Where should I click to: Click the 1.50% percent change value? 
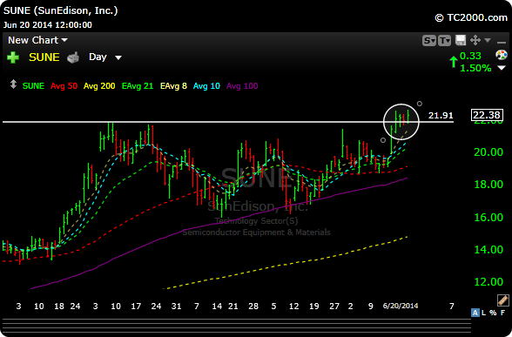tap(475, 68)
